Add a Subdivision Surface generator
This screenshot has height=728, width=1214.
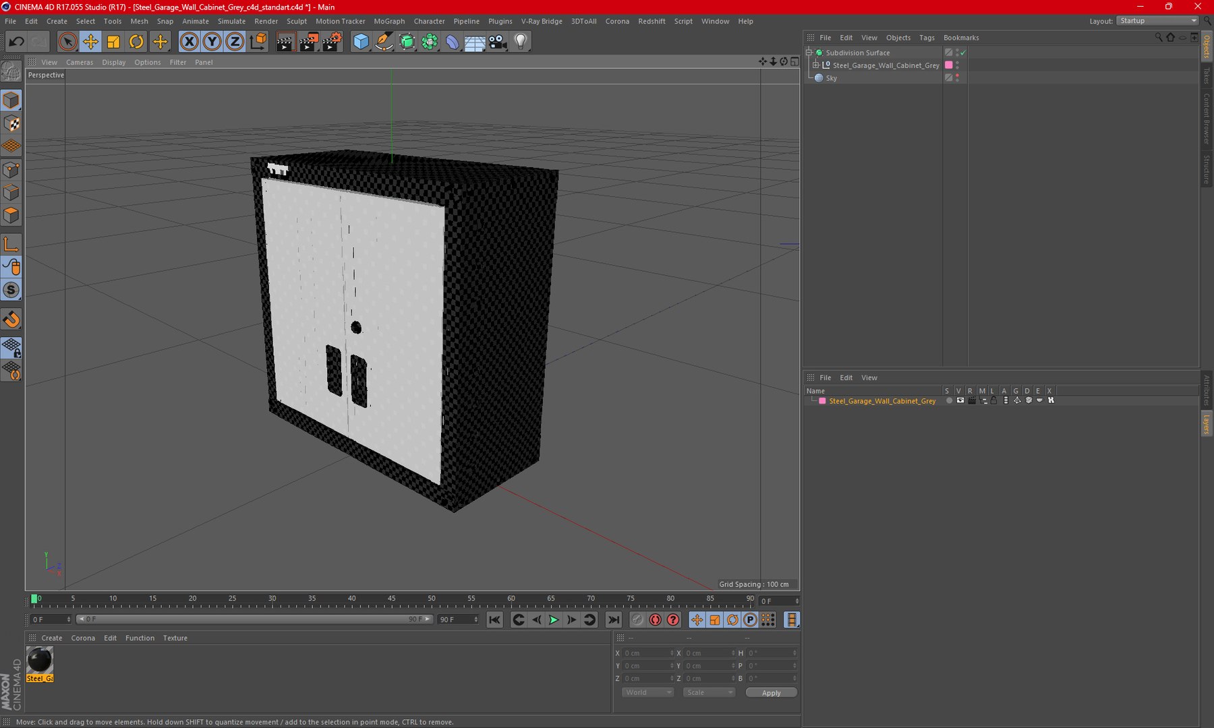pos(407,42)
